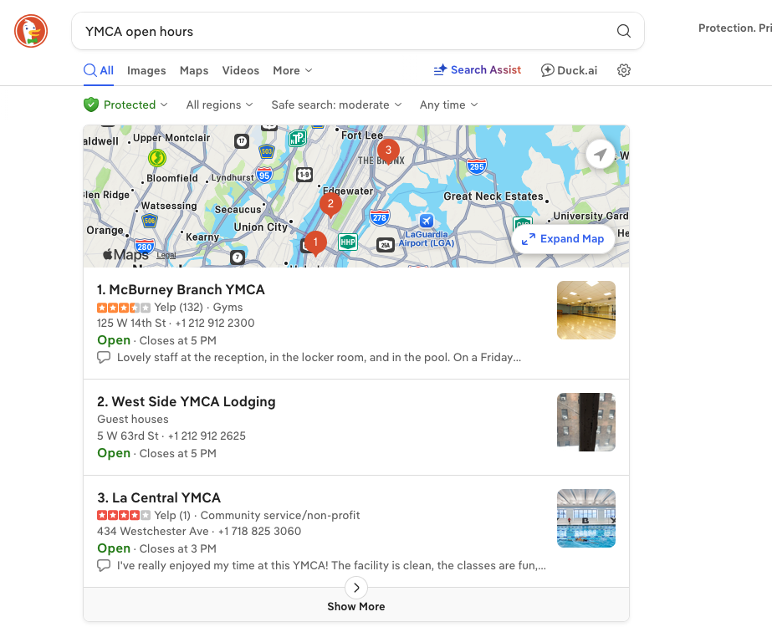Image resolution: width=772 pixels, height=627 pixels.
Task: Click the Expand Map button
Action: pyautogui.click(x=563, y=239)
